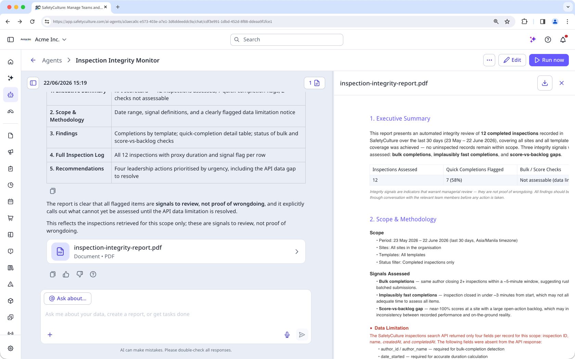Copy the table using icon under the table
Screen dimensions: 575x359
53,191
